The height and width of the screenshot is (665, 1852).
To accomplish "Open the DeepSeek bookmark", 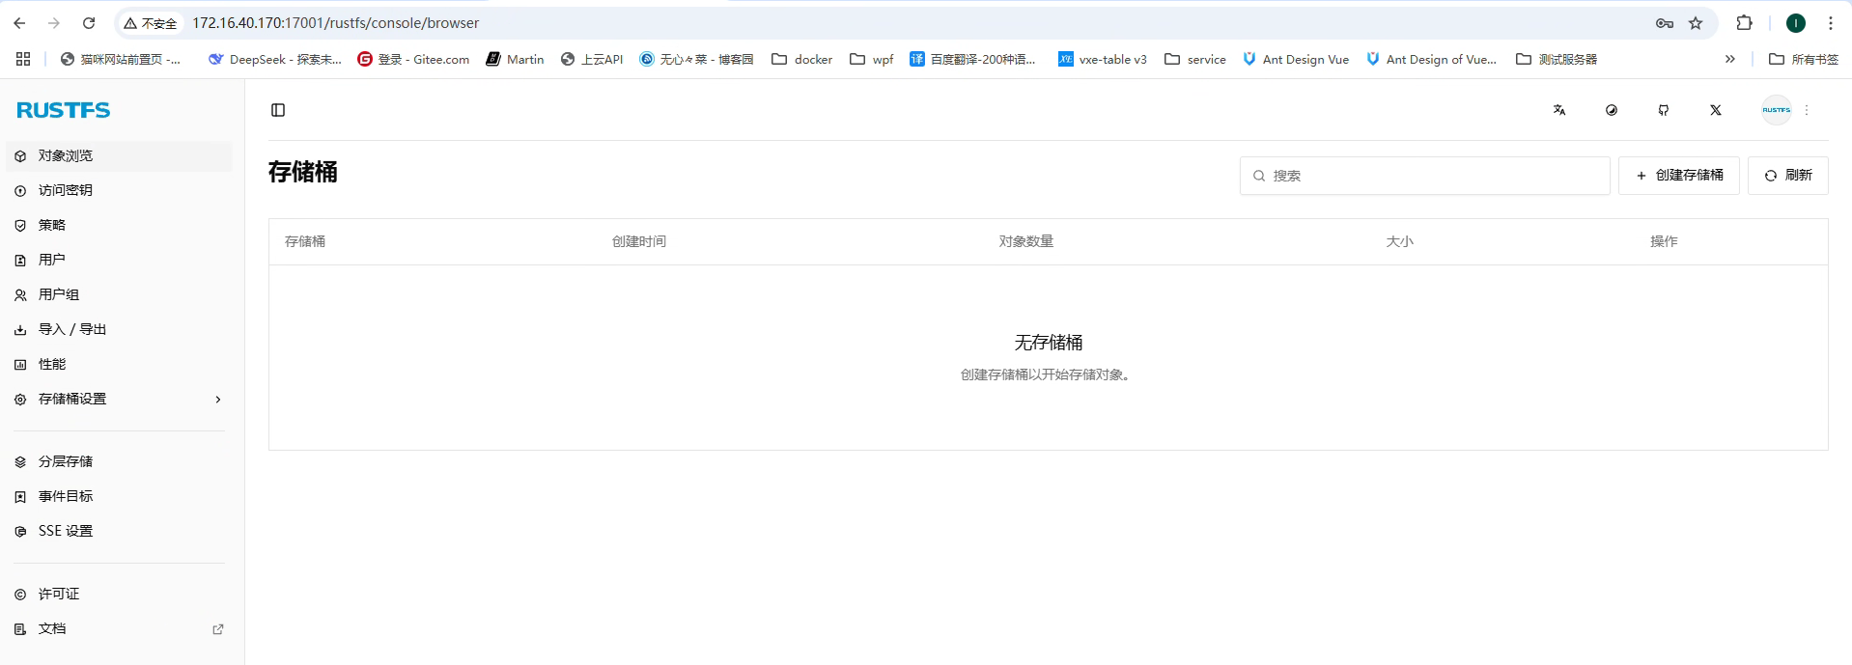I will click(275, 59).
